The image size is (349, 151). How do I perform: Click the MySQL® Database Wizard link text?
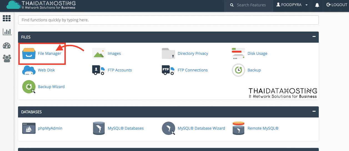tap(201, 128)
